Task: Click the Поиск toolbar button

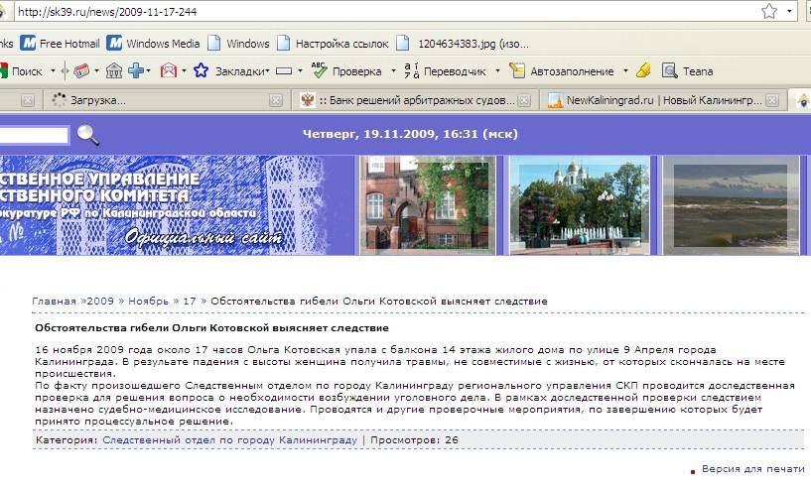Action: [x=27, y=71]
